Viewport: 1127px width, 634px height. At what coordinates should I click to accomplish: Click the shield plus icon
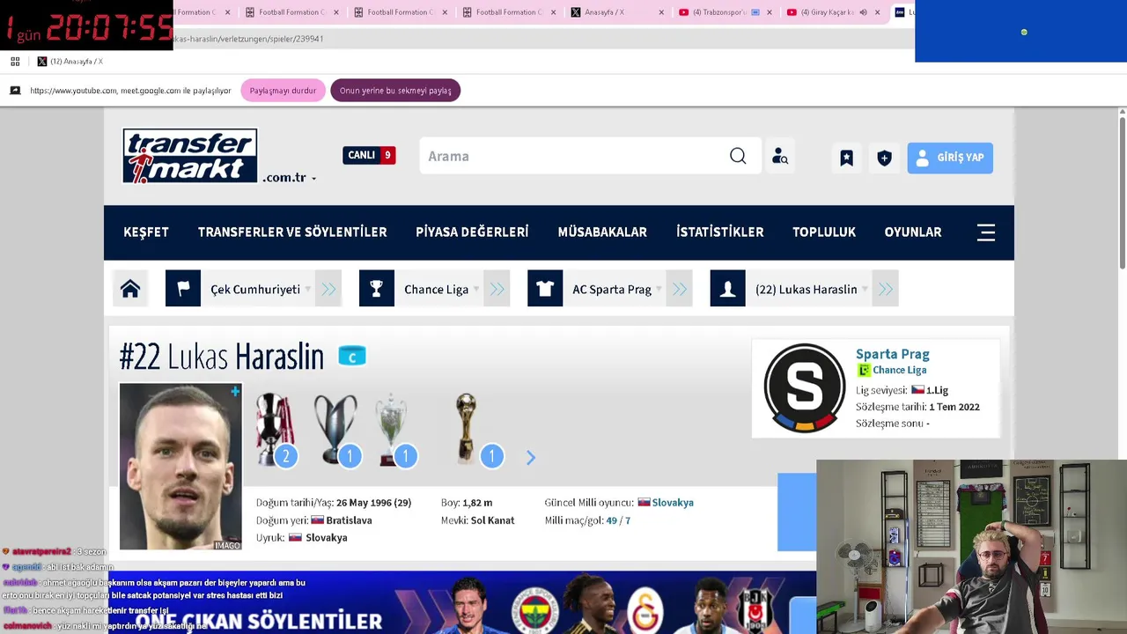(885, 158)
